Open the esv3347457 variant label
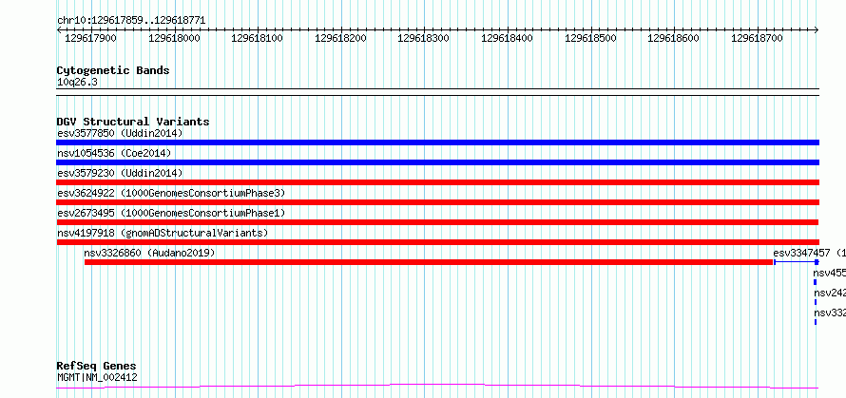The width and height of the screenshot is (846, 398). point(809,253)
